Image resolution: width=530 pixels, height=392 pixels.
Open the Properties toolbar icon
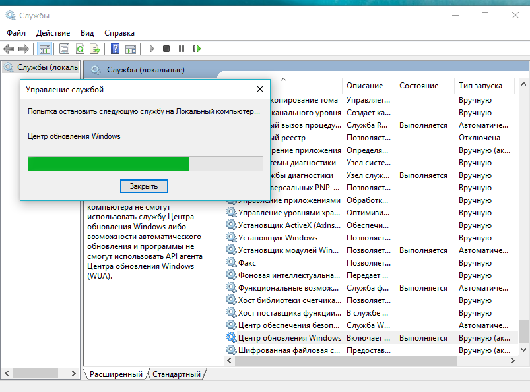(64, 49)
